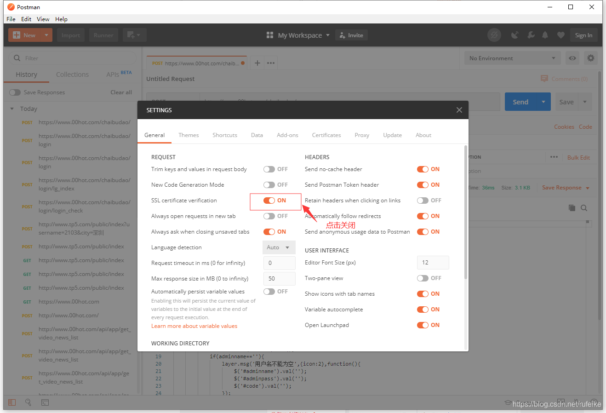Open the Help menu

tap(61, 19)
